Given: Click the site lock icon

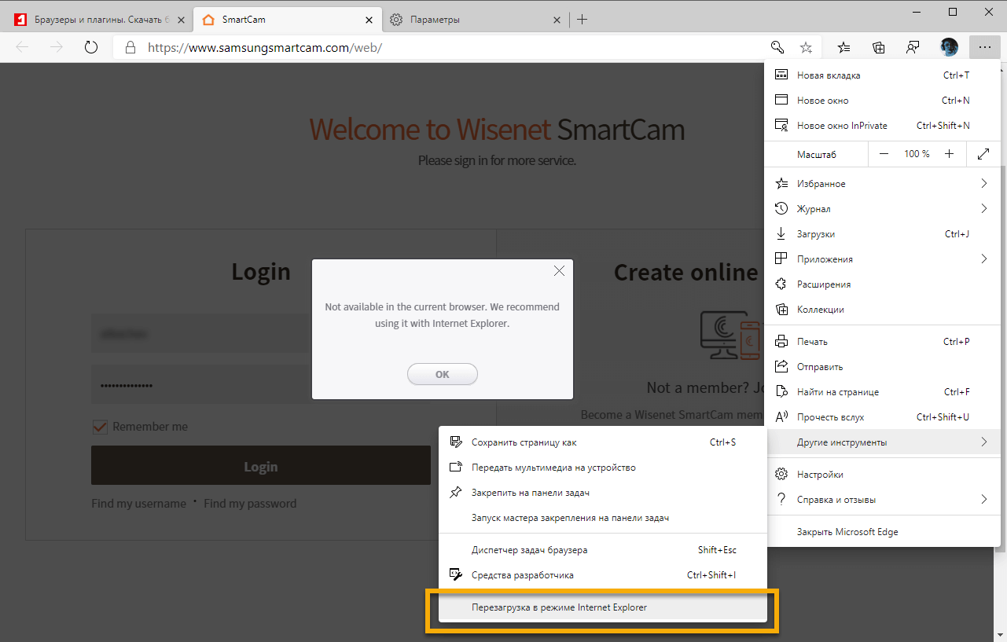Looking at the screenshot, I should coord(130,48).
